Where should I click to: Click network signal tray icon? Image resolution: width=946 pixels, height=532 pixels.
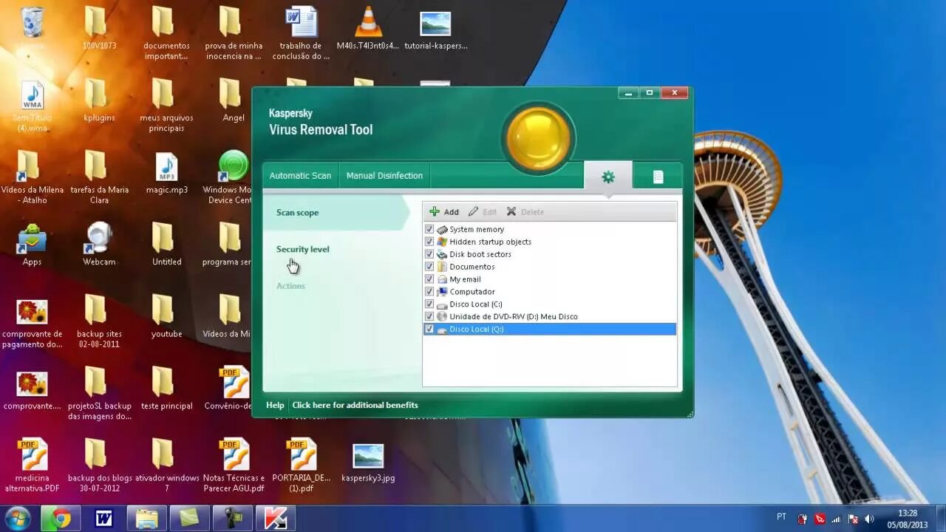coord(836,519)
